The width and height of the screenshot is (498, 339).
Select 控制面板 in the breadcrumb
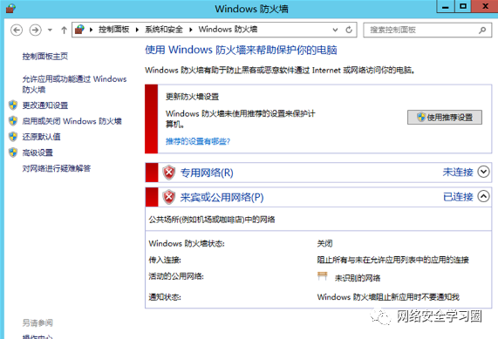pos(113,30)
